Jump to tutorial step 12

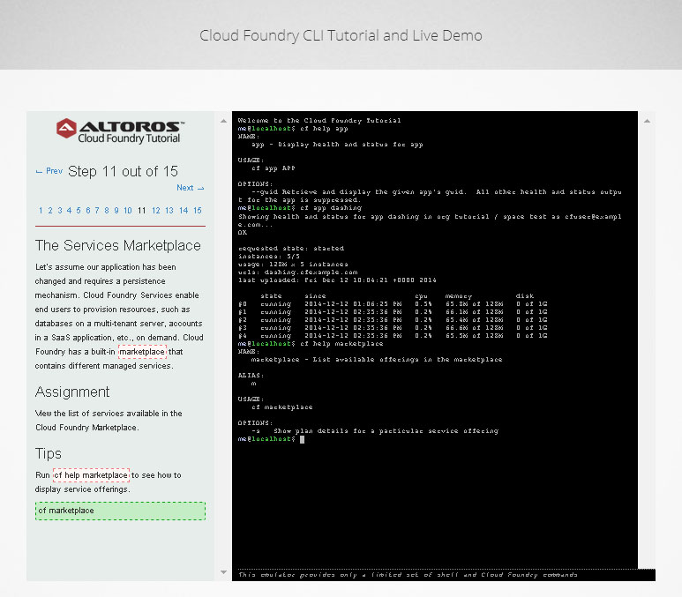(x=155, y=211)
